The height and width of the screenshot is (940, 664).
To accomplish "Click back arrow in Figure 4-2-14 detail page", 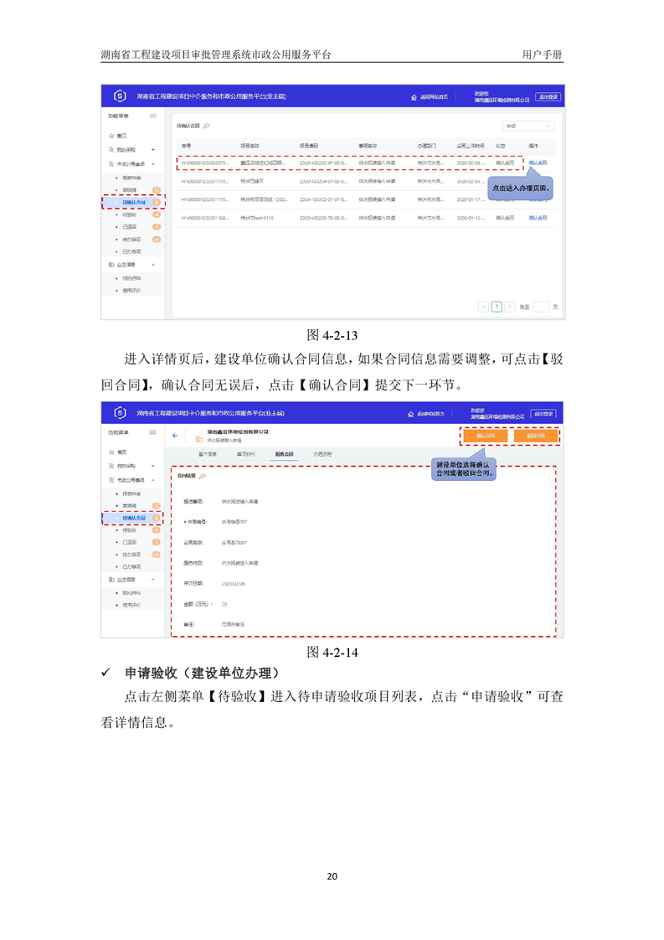I will (x=175, y=436).
